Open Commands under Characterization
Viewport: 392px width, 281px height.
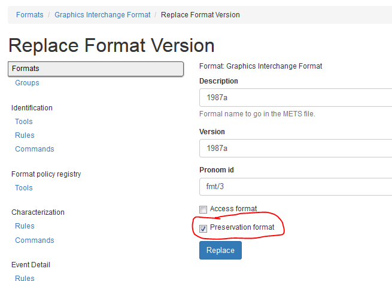pos(35,240)
